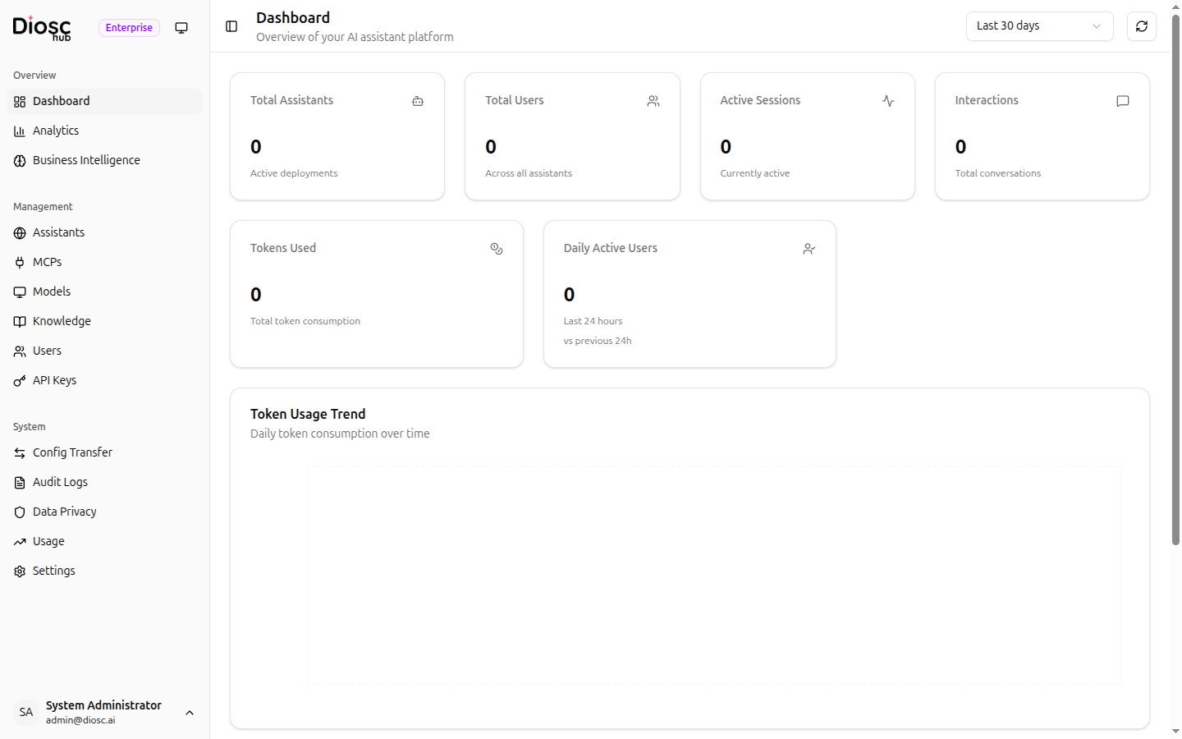
Task: Click the Token Usage Trend chart area
Action: point(714,575)
